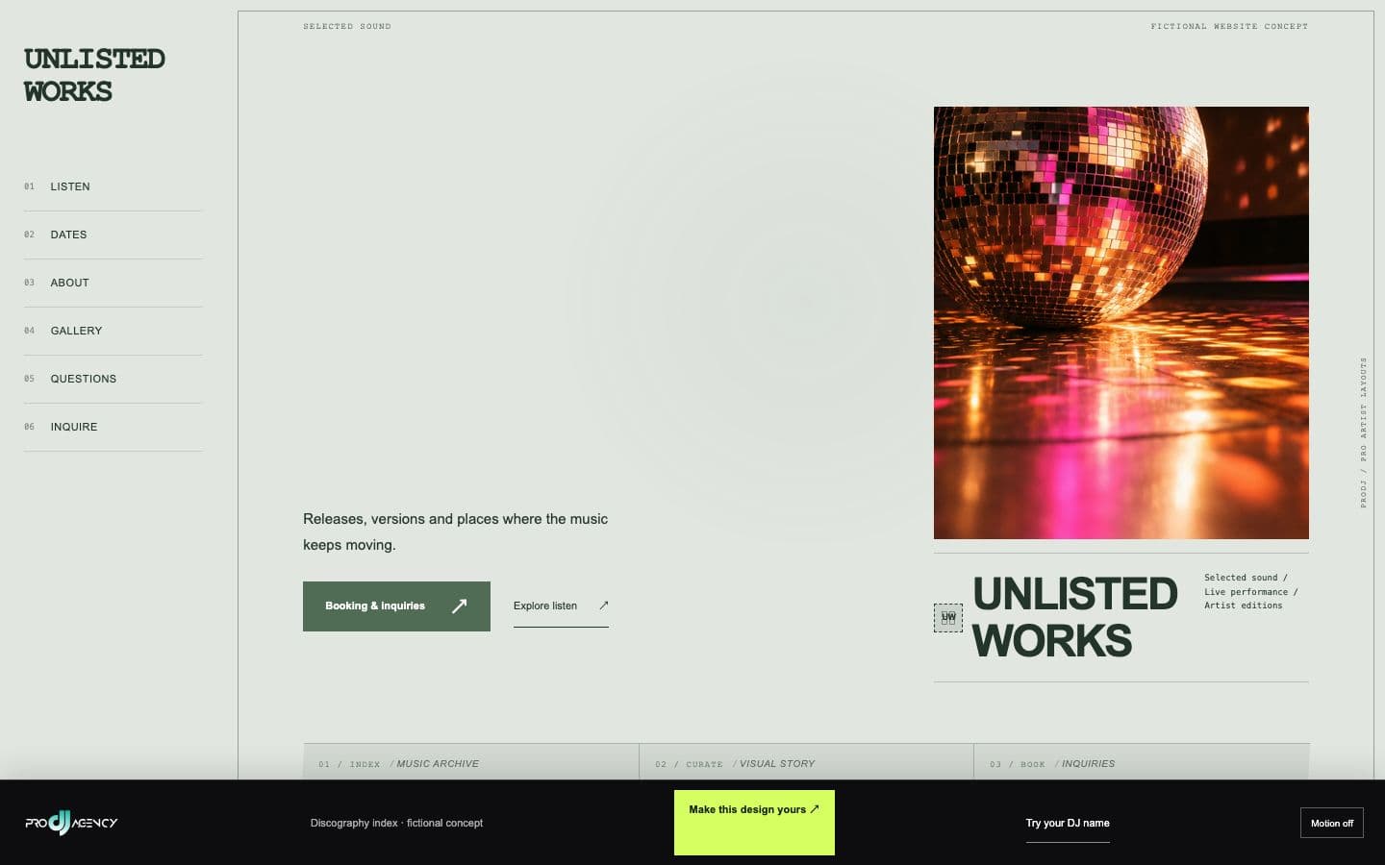Open the About nav link

tap(113, 283)
